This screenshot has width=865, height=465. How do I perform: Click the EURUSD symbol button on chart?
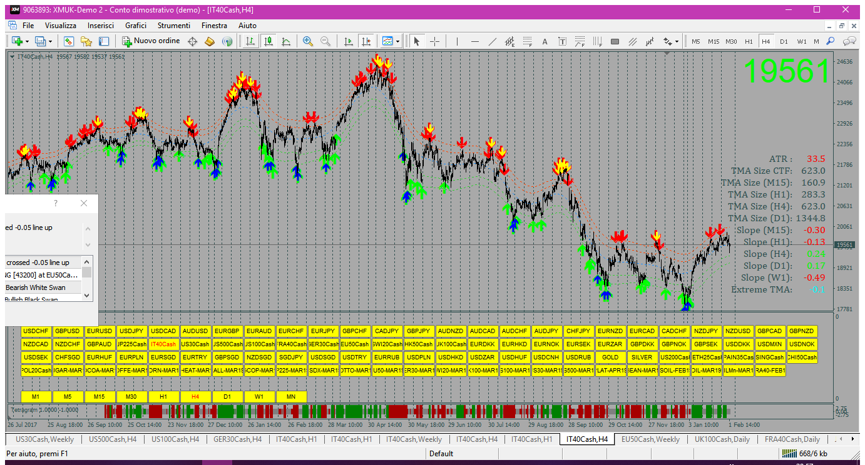(100, 331)
